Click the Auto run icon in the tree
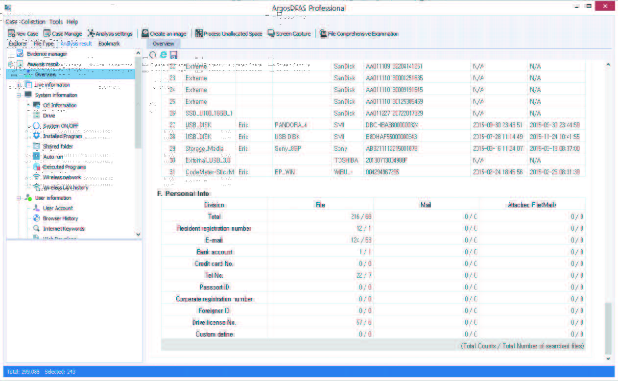The height and width of the screenshot is (381, 618). click(x=36, y=157)
